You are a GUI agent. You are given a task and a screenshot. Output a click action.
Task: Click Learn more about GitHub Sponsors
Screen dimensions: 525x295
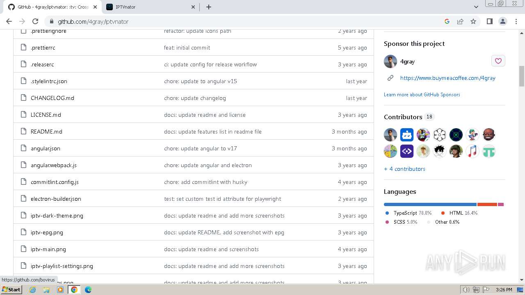(x=422, y=95)
